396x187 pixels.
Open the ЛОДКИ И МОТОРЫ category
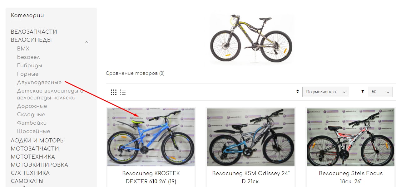[38, 141]
